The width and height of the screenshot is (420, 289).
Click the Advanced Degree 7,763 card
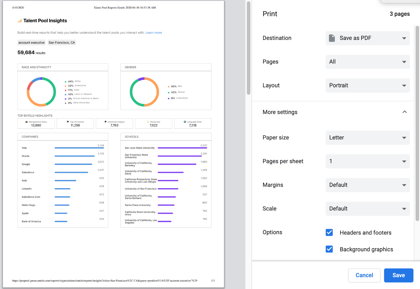coord(114,123)
